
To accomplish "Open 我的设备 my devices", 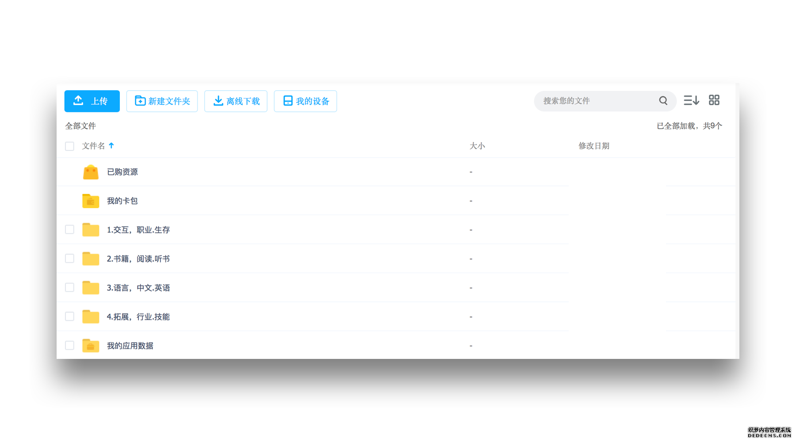I will 306,101.
